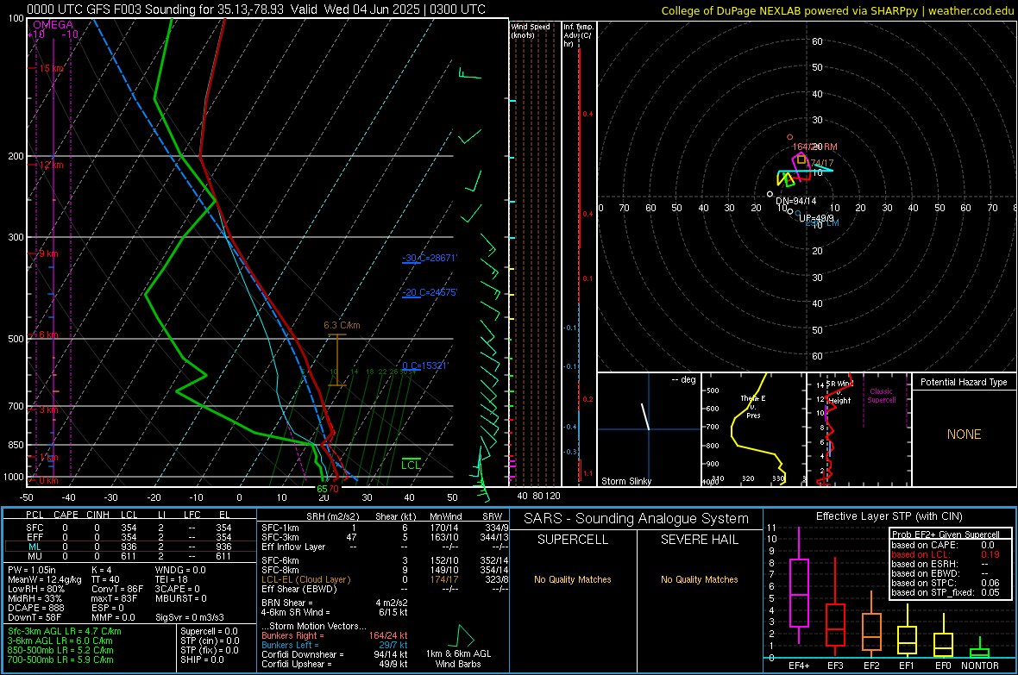
Task: Click the MeanW = 12.4g/kg value
Action: click(x=45, y=579)
